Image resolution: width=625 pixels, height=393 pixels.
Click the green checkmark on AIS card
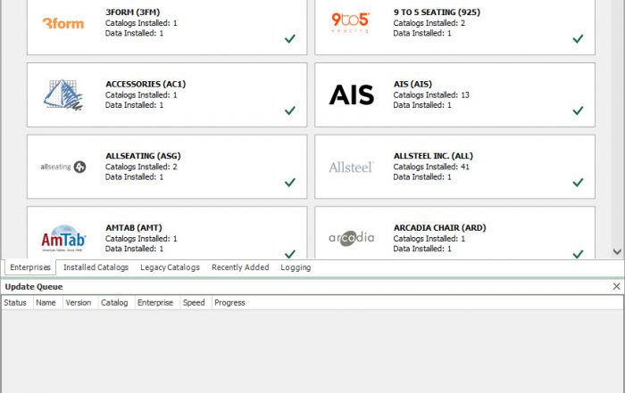578,111
